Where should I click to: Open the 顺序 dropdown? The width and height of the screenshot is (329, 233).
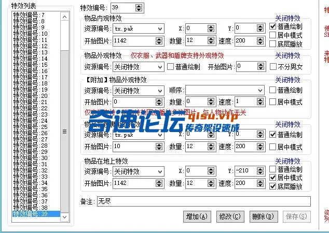click(260, 91)
